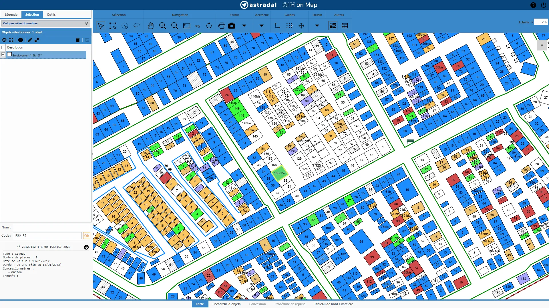Screen dimensions: 549x308
Task: Switch to the Légende tab
Action: 11,15
